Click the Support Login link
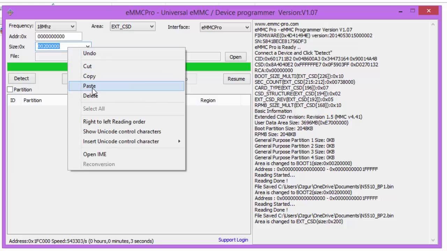Image resolution: width=447 pixels, height=251 pixels. pyautogui.click(x=233, y=240)
